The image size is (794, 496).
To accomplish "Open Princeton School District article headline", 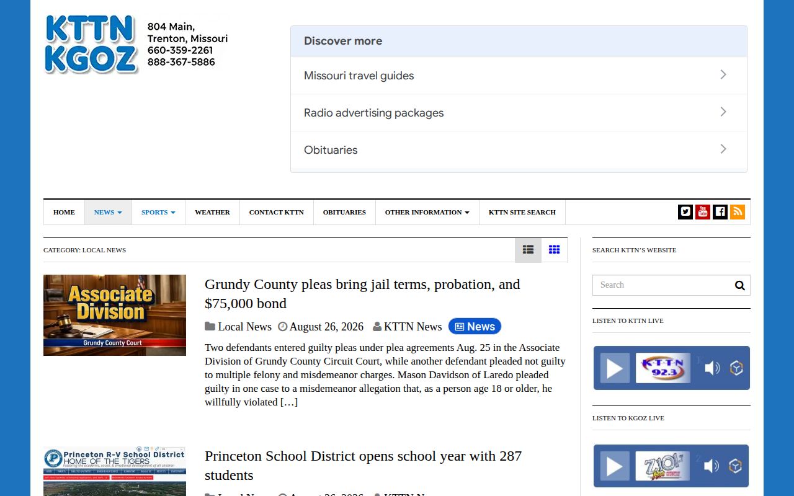I will point(364,466).
